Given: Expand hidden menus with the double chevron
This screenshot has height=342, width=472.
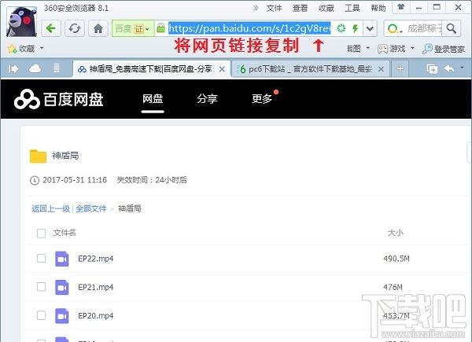Looking at the screenshot, I should pos(256,8).
